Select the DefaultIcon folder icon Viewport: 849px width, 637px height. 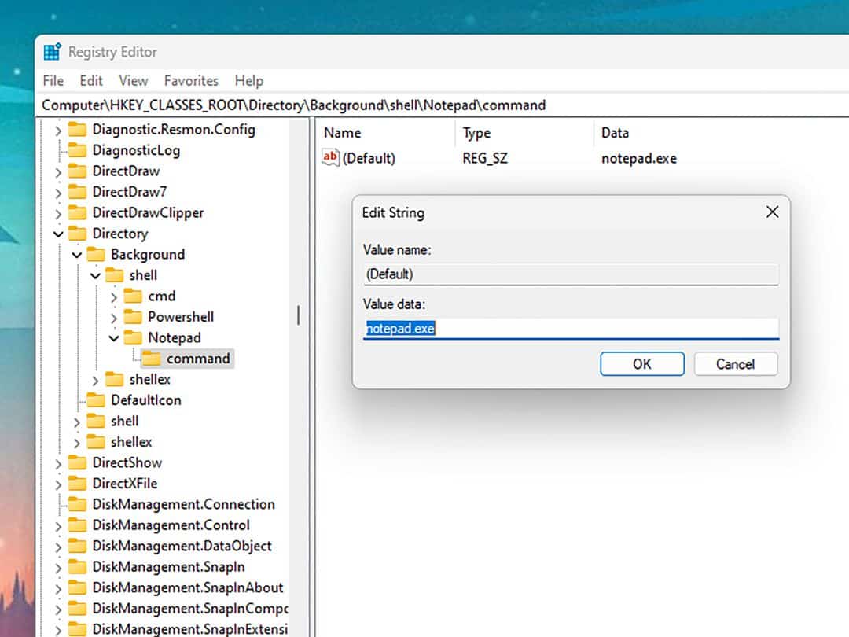[x=96, y=400]
